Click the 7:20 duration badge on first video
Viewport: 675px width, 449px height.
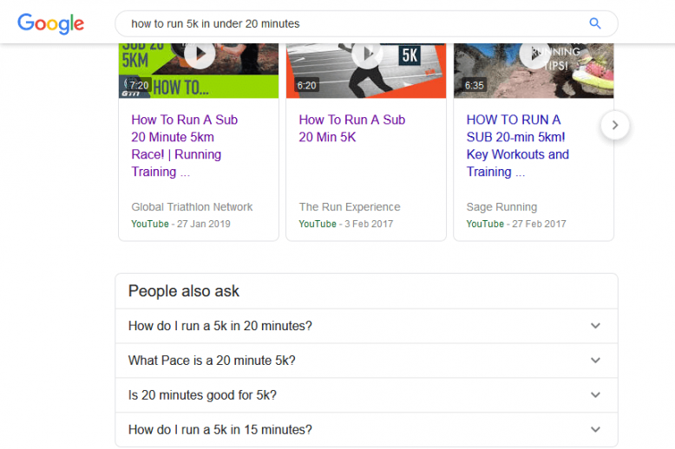(x=139, y=86)
